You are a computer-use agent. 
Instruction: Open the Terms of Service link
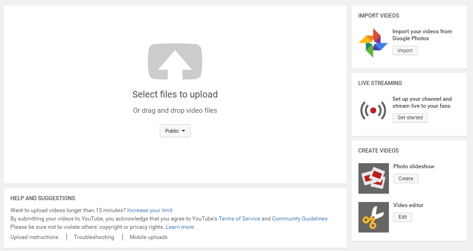coord(239,218)
